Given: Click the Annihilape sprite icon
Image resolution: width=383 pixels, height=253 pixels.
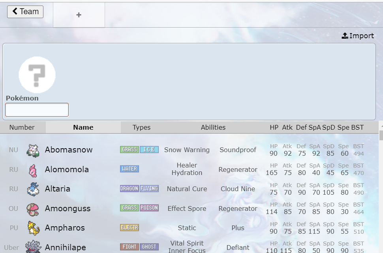Looking at the screenshot, I should pos(33,247).
